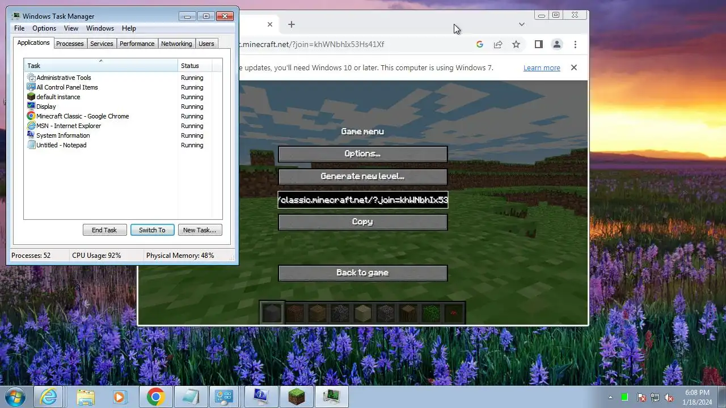Switch to the Processes tab

70,44
